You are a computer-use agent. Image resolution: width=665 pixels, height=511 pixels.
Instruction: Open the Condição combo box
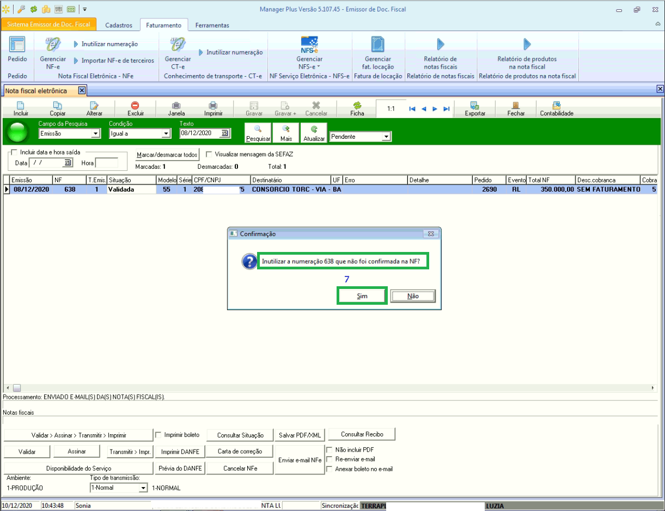166,134
